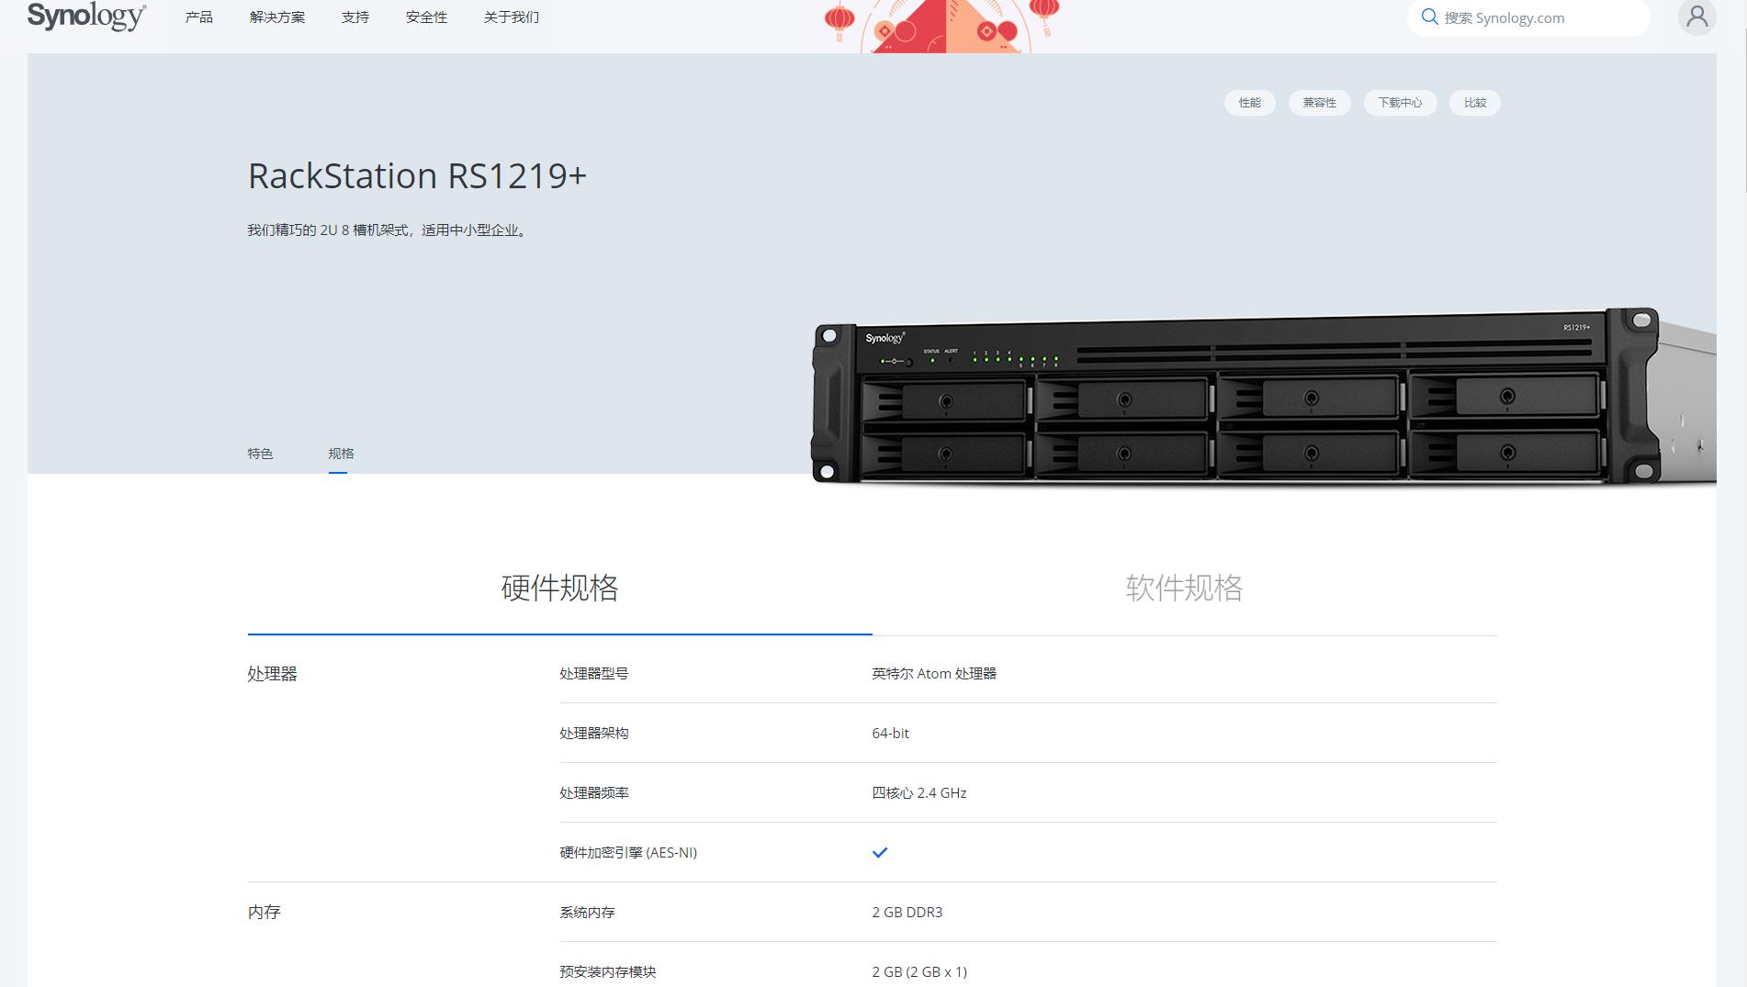Switch to the 软件规格 tab
This screenshot has width=1747, height=987.
[1184, 589]
